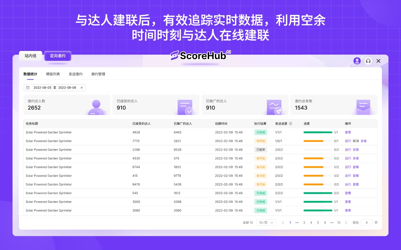Image resolution: width=401 pixels, height=250 pixels.
Task: Open the 邀约管理 section
Action: point(98,74)
